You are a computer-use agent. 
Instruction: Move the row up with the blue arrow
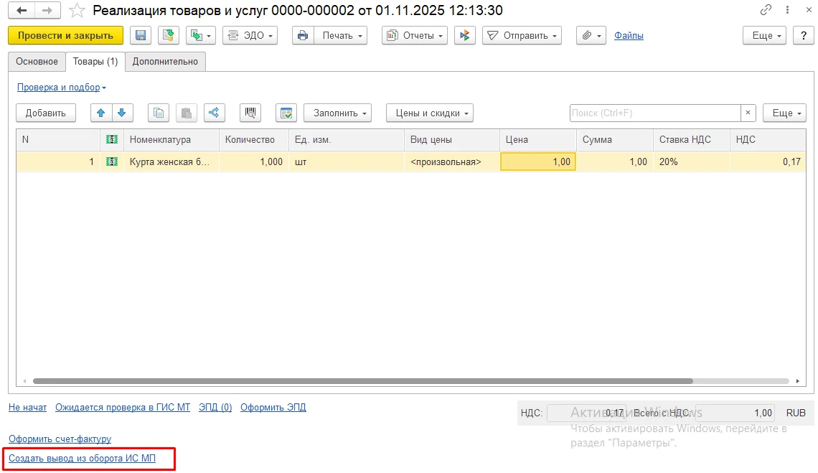click(100, 113)
